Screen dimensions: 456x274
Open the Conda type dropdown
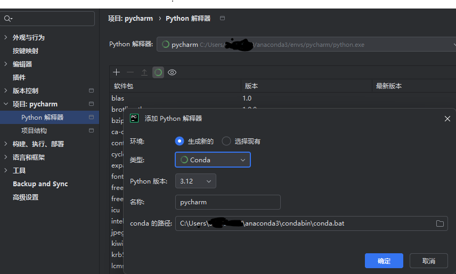tap(213, 160)
